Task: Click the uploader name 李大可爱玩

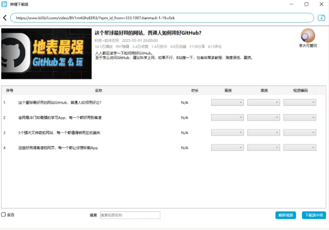Action: pyautogui.click(x=308, y=46)
